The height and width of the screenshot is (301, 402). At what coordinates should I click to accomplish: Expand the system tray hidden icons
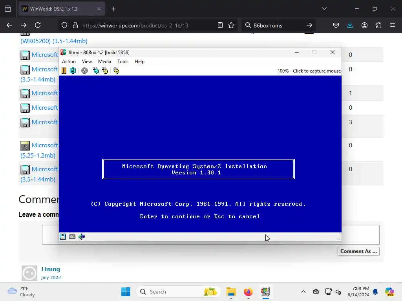(x=303, y=292)
